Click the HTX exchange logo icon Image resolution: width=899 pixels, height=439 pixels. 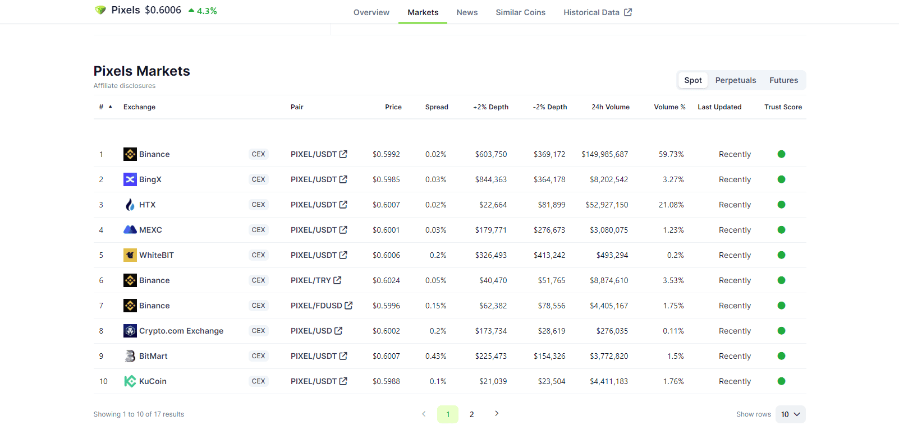[130, 205]
